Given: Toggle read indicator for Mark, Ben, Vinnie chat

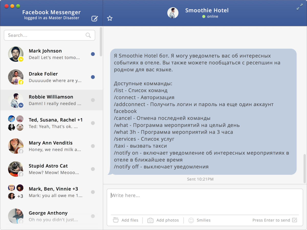Looking at the screenshot, I should point(93,192).
